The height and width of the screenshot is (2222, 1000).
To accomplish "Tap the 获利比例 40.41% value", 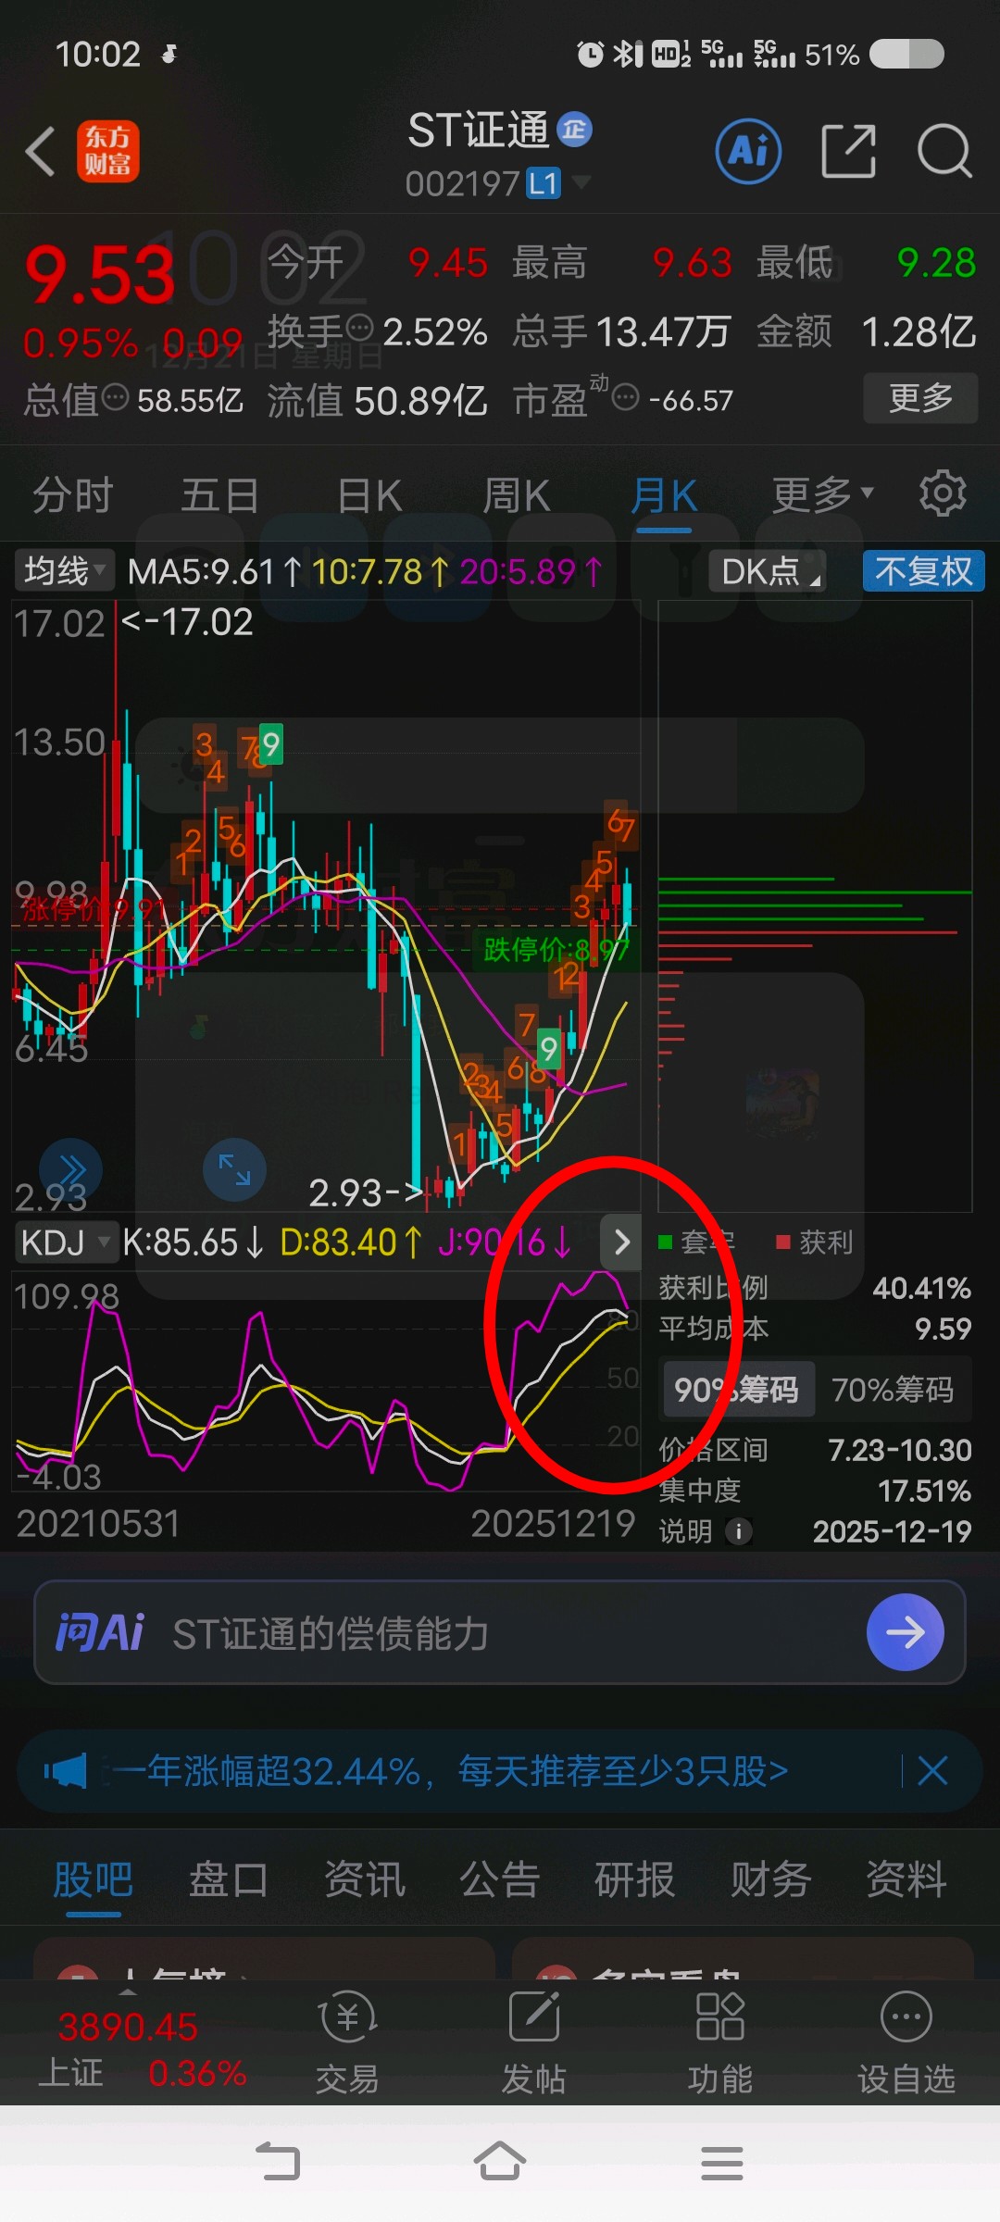I will click(x=921, y=1288).
